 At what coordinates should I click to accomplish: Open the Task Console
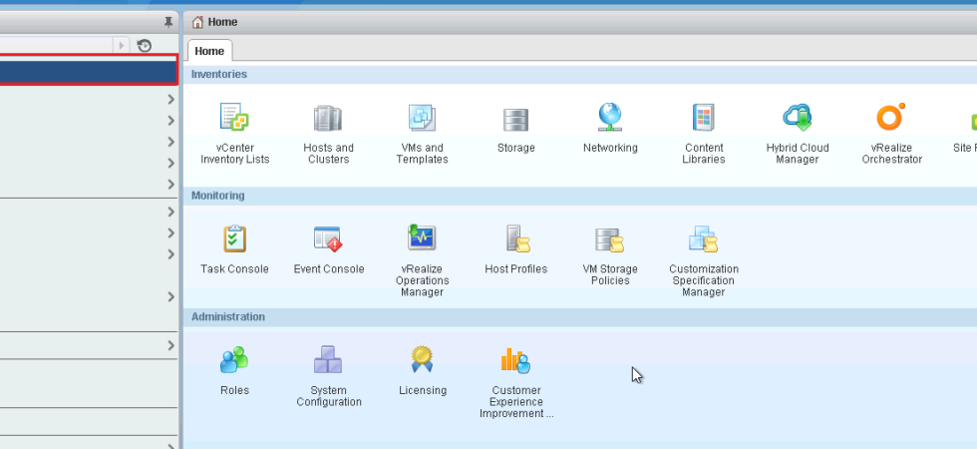click(x=234, y=249)
